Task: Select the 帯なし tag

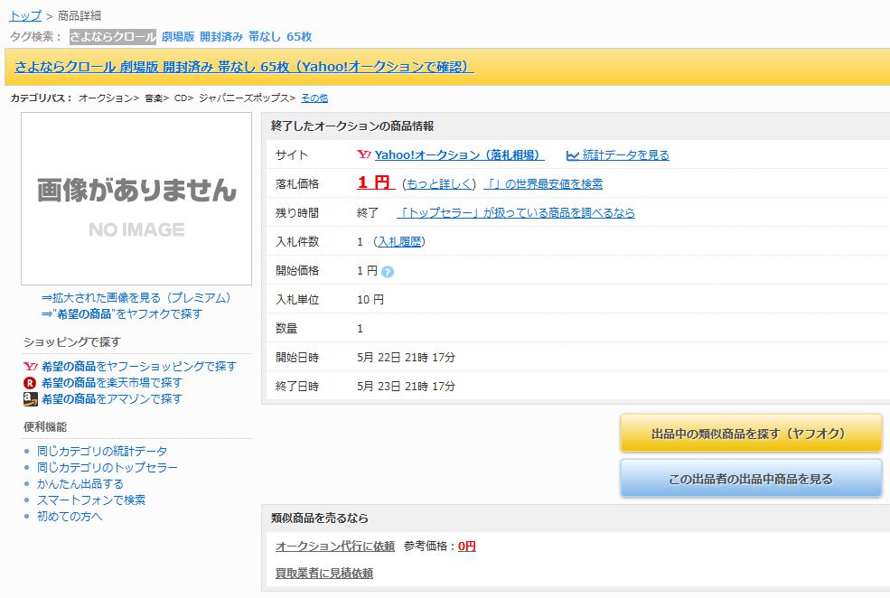Action: [265, 37]
